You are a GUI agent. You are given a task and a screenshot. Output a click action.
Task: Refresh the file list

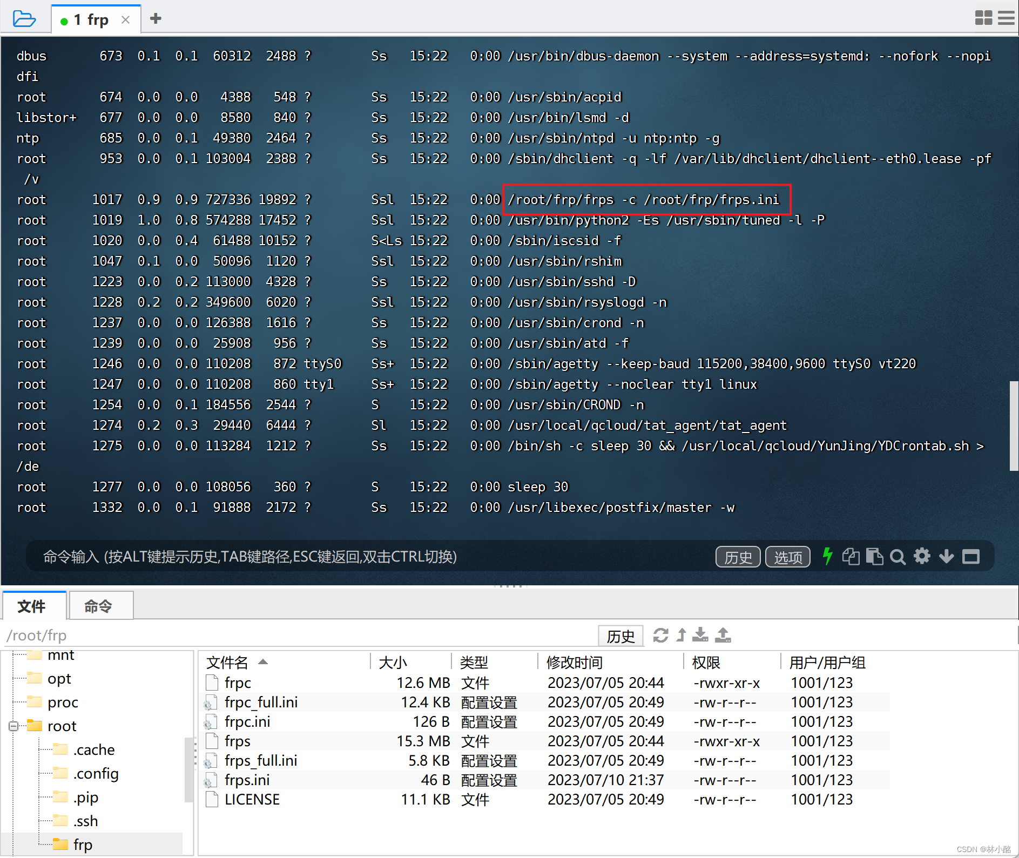[660, 635]
